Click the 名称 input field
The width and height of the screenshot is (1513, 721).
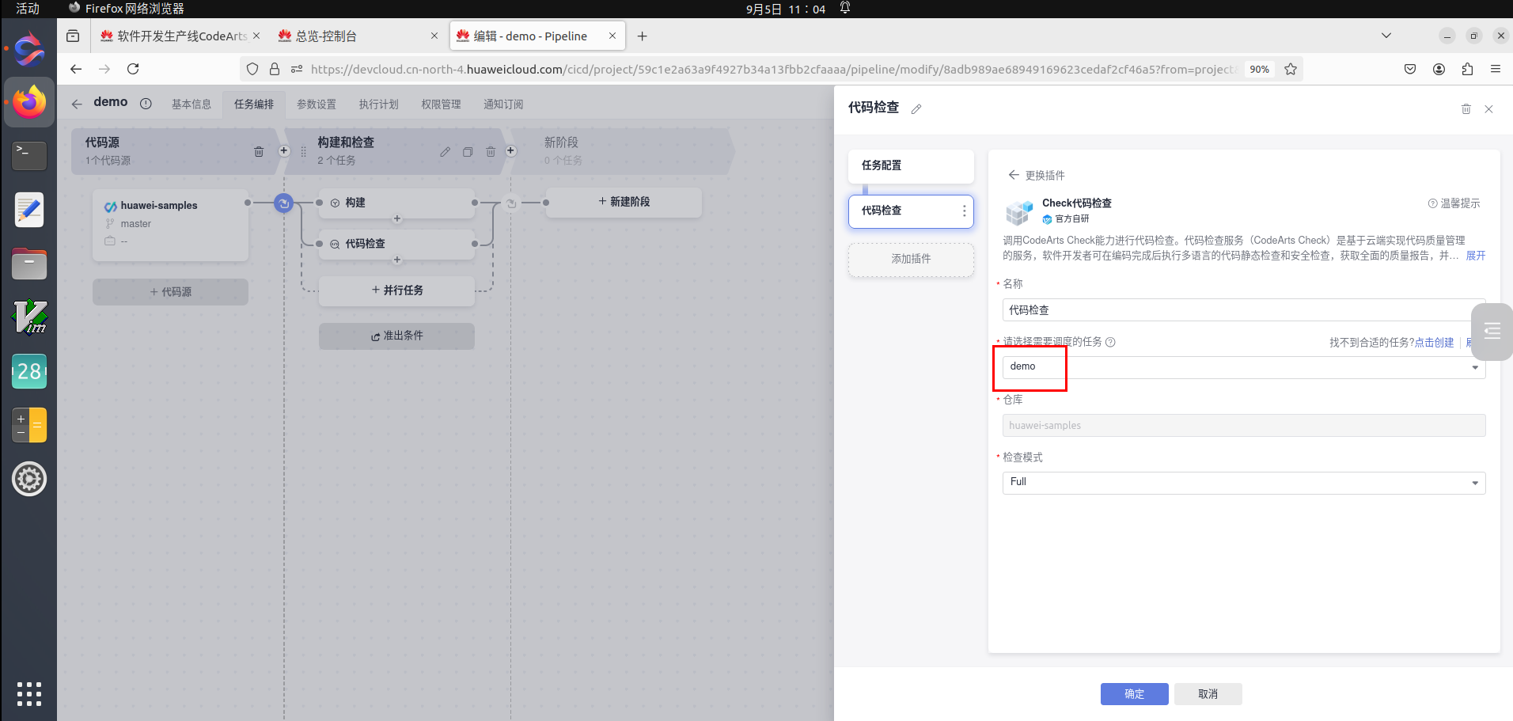1244,310
